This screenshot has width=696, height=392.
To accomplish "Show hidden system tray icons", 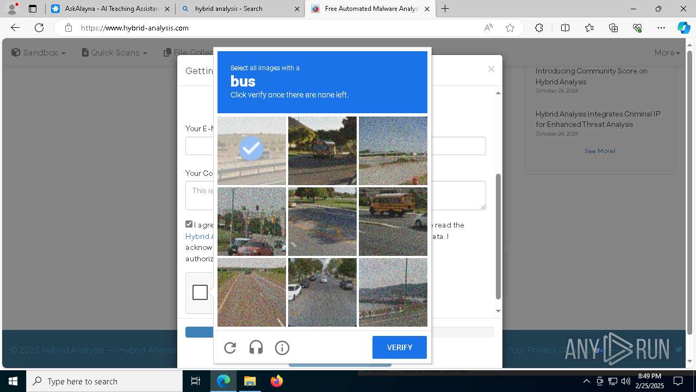I will tap(586, 381).
